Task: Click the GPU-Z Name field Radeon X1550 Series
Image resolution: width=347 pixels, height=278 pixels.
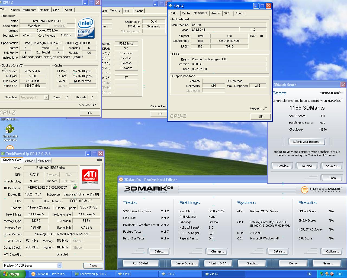Action: [51, 168]
